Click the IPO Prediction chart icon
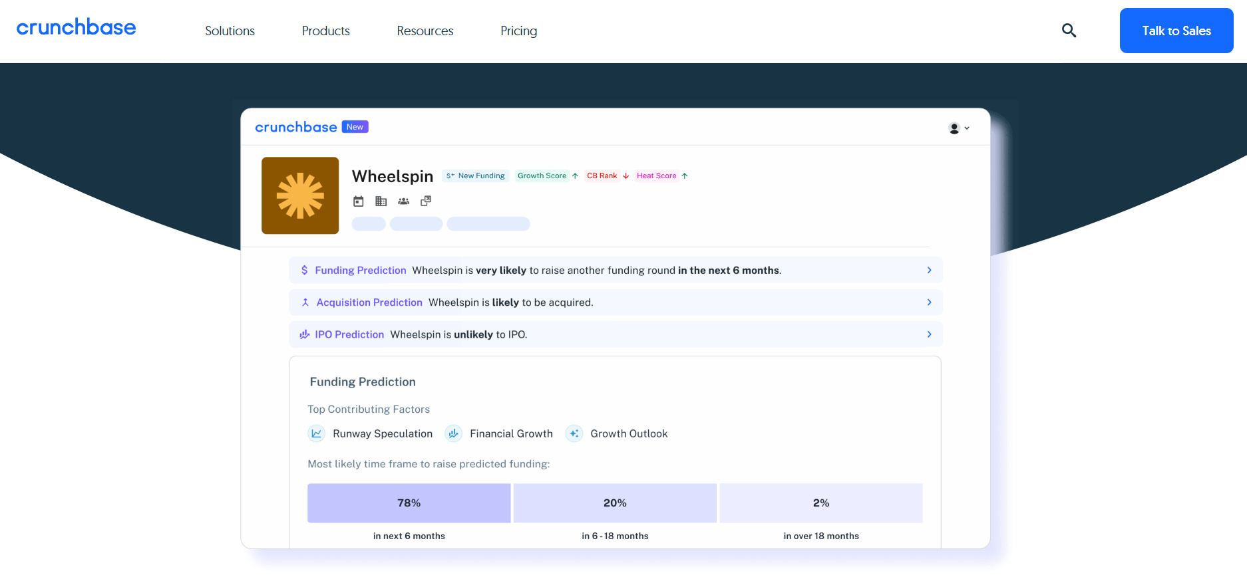1247x577 pixels. (304, 334)
